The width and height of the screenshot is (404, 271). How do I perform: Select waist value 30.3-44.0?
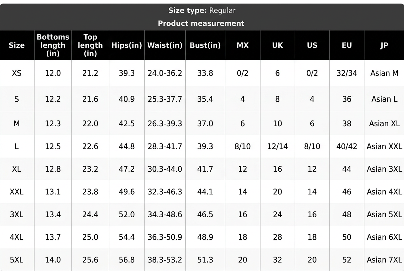[x=165, y=169]
